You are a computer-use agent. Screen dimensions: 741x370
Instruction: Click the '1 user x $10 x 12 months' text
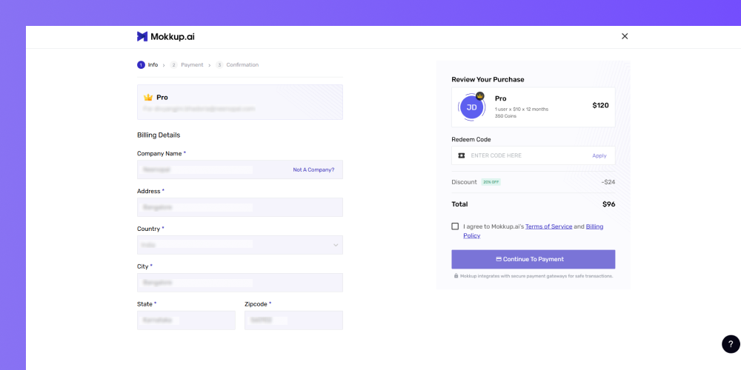[522, 109]
